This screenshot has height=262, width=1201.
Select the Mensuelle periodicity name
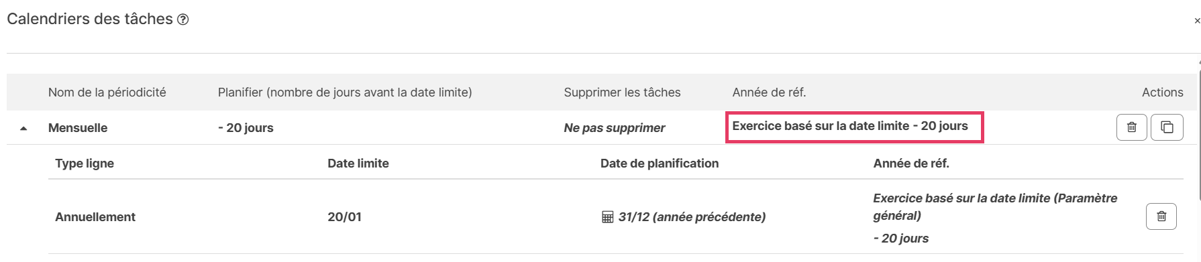coord(78,128)
